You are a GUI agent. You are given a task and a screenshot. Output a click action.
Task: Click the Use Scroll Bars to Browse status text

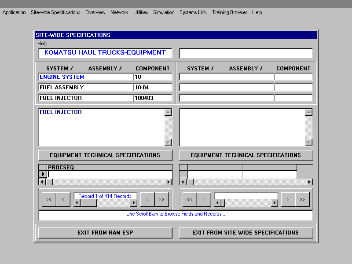(176, 214)
